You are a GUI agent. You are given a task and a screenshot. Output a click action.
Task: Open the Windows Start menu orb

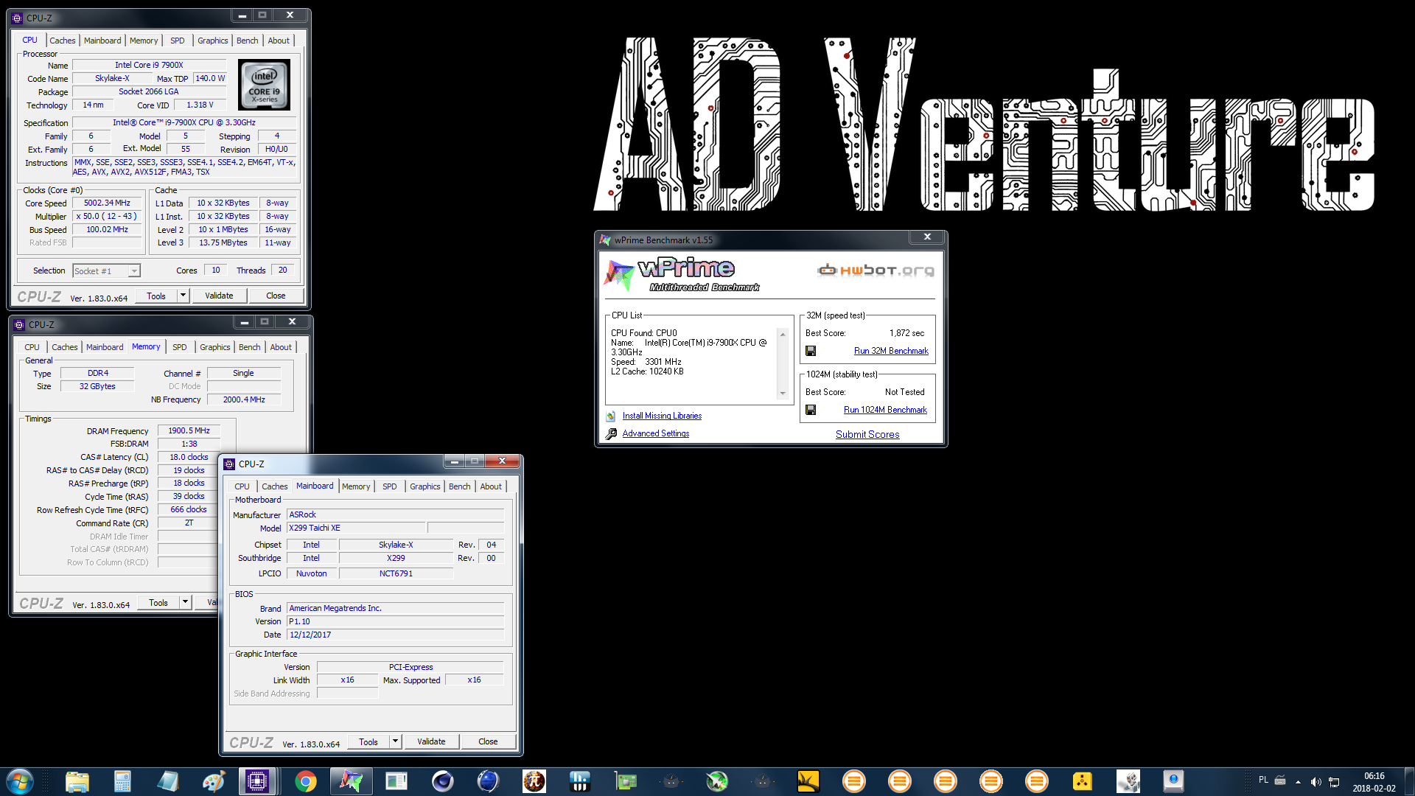pyautogui.click(x=20, y=781)
